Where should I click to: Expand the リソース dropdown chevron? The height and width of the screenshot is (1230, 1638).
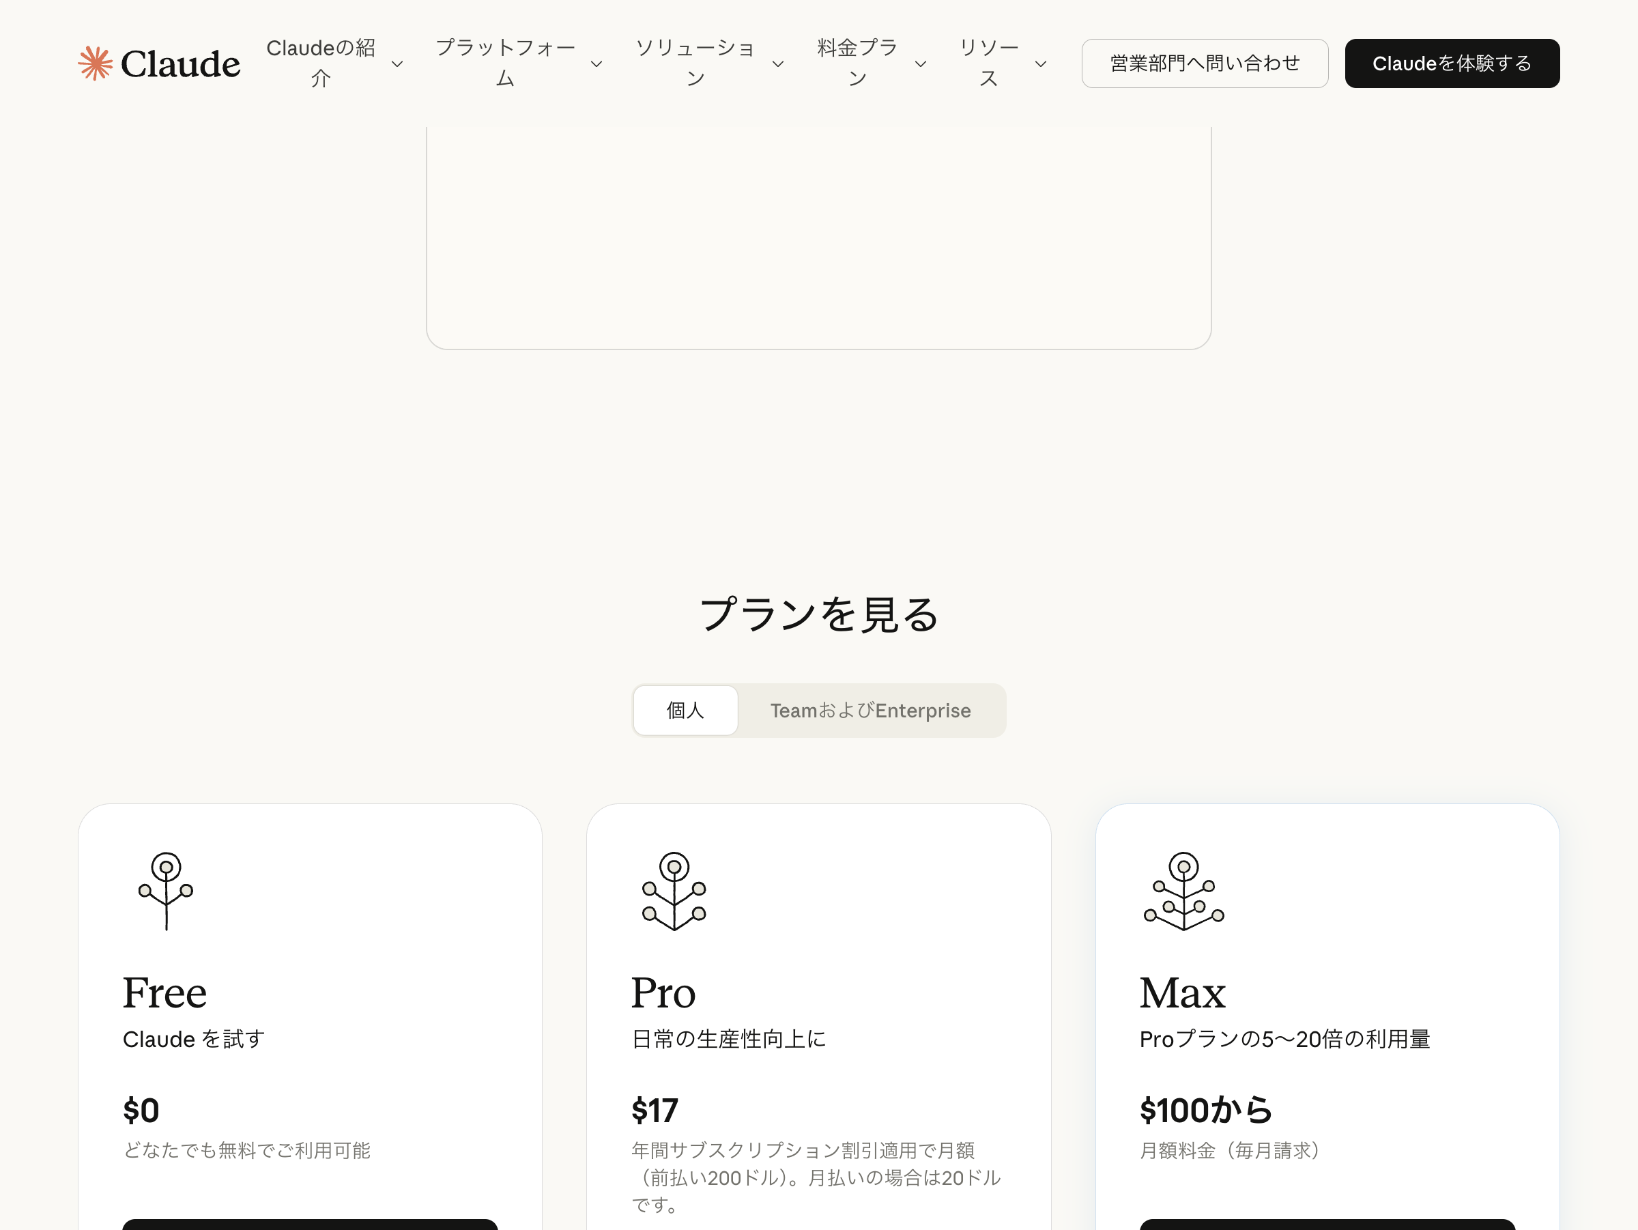click(1040, 65)
